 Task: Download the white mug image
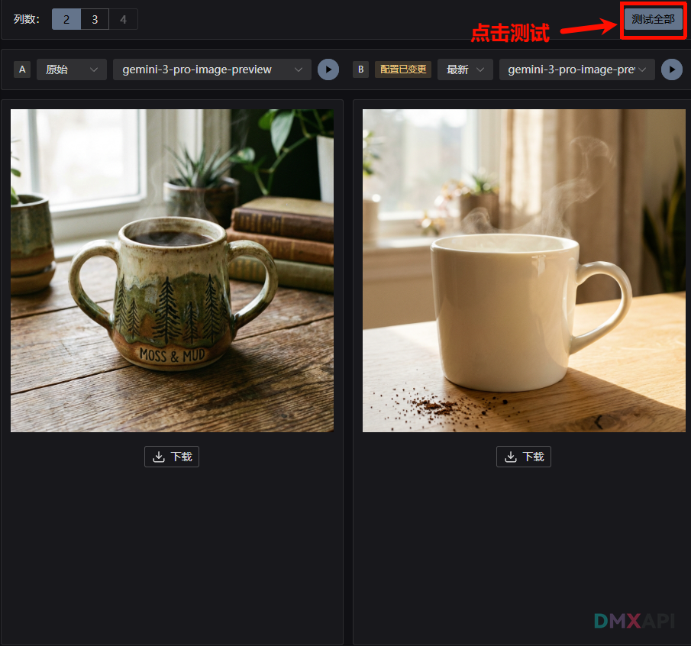[524, 457]
